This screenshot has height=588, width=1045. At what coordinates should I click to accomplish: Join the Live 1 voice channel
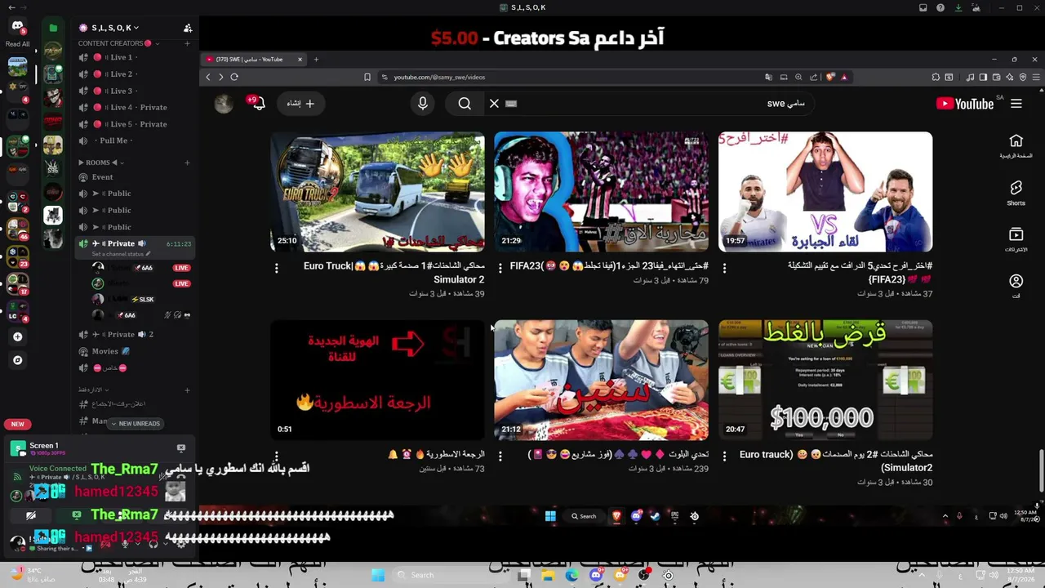122,57
